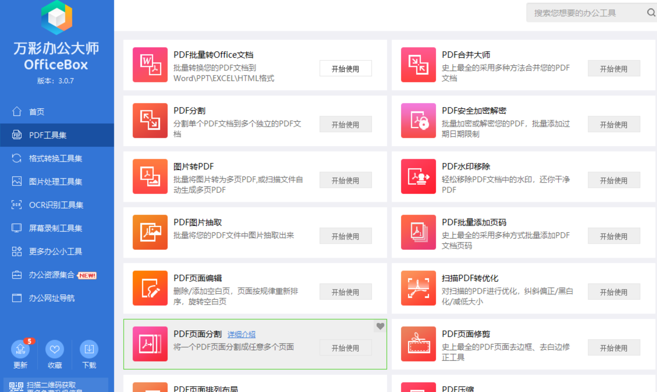Open the PDF页面修剪 scissors icon

tap(418, 344)
